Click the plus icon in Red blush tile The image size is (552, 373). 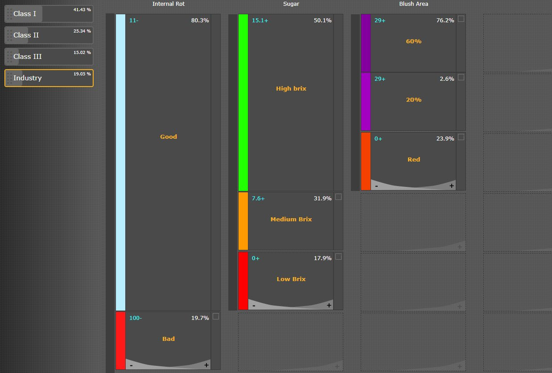[x=451, y=186]
